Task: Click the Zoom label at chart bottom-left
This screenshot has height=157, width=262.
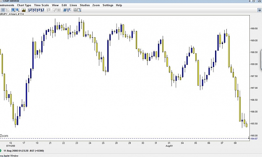Action: point(4,136)
